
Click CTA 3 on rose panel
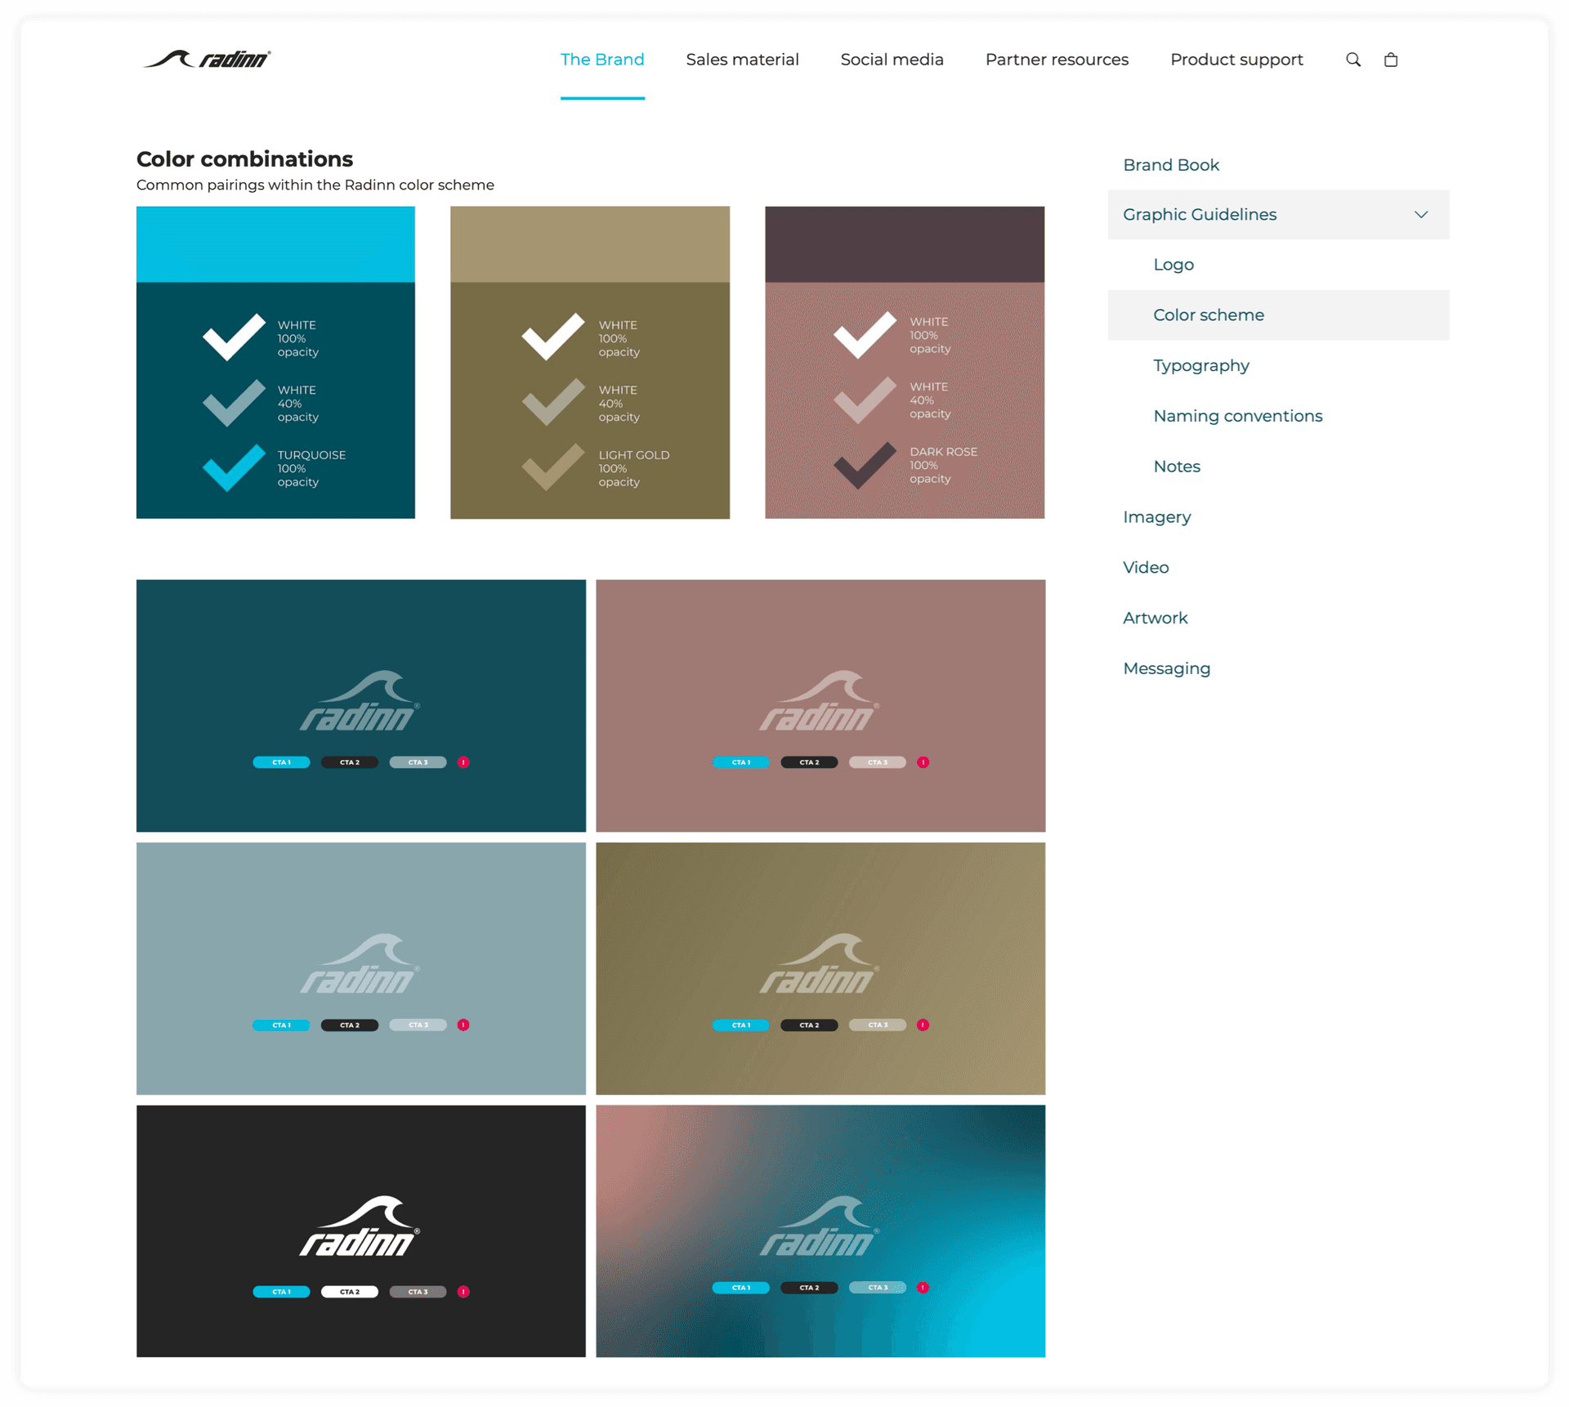point(878,762)
